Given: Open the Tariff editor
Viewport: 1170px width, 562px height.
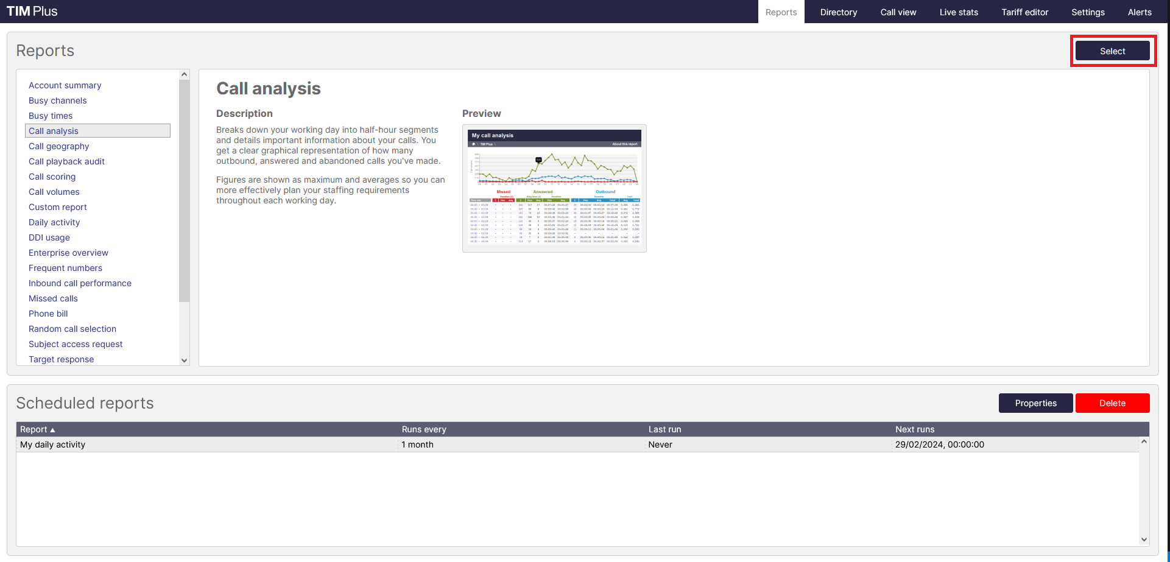Looking at the screenshot, I should click(1024, 12).
